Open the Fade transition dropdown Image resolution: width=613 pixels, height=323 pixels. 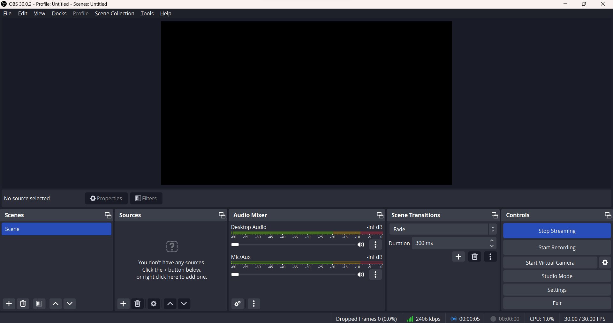pos(443,229)
